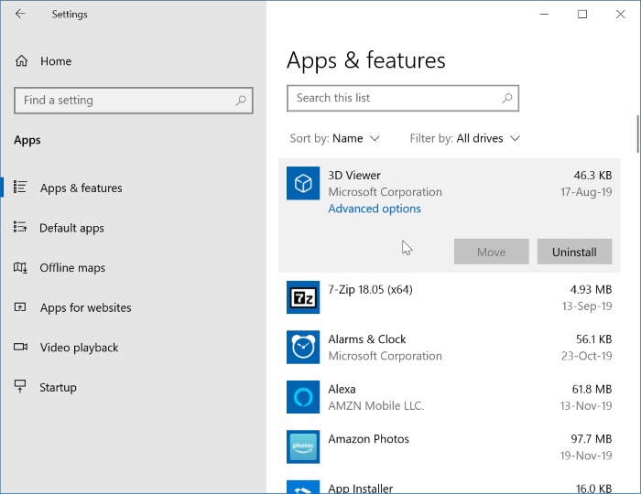The height and width of the screenshot is (494, 641).
Task: Click the 46.3 KB size value
Action: click(x=592, y=175)
